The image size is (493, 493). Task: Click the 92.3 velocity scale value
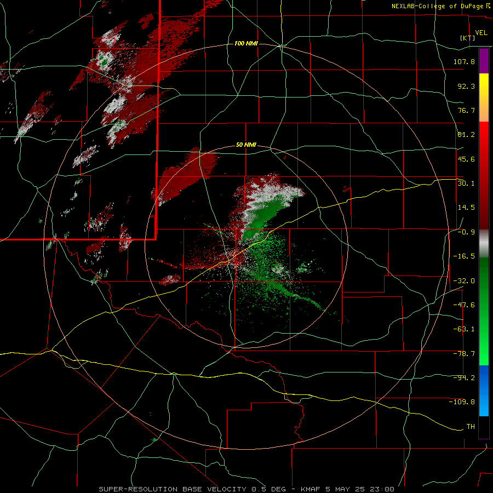[466, 86]
